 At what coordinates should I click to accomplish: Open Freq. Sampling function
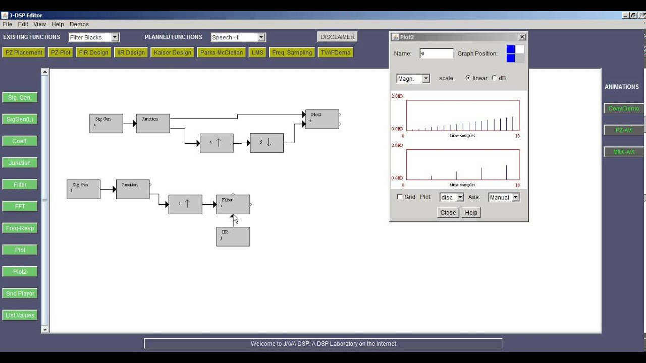[x=292, y=52]
